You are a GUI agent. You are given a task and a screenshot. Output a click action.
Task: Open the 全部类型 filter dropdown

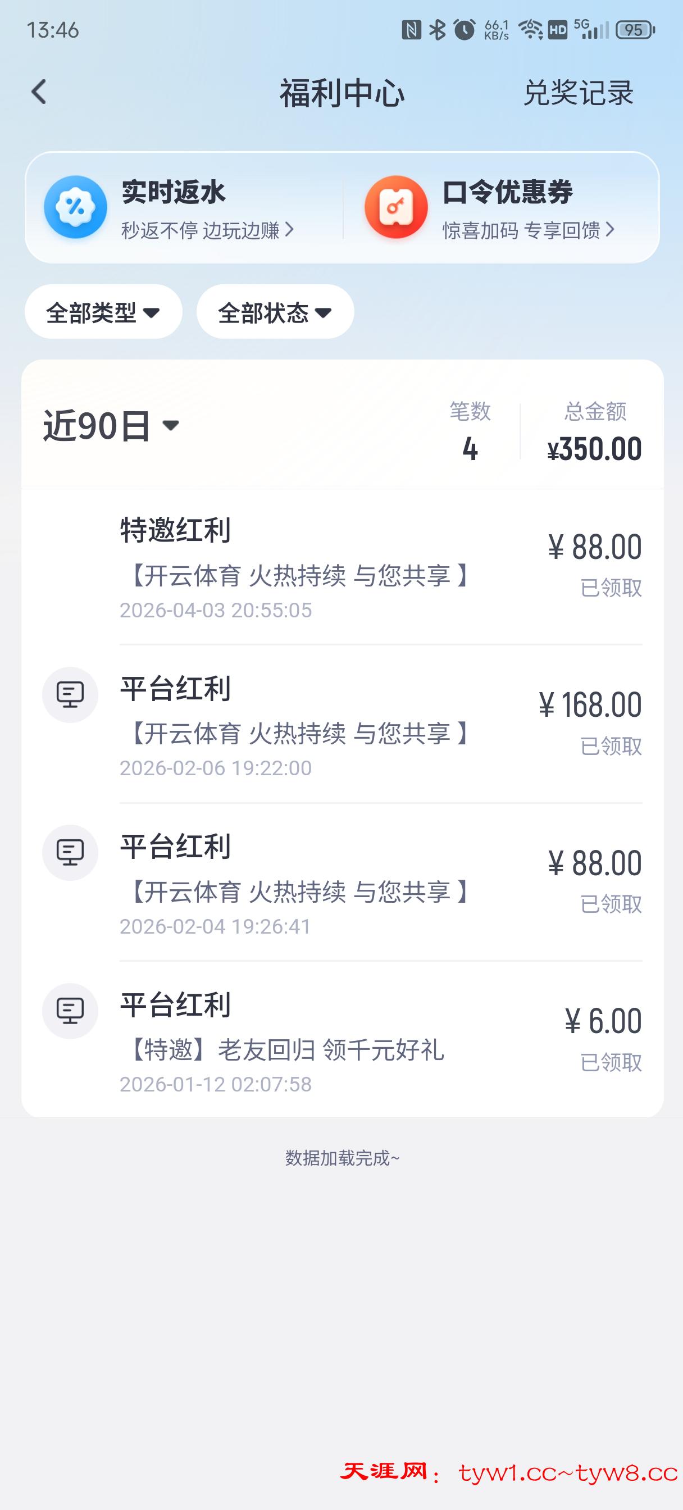click(103, 312)
